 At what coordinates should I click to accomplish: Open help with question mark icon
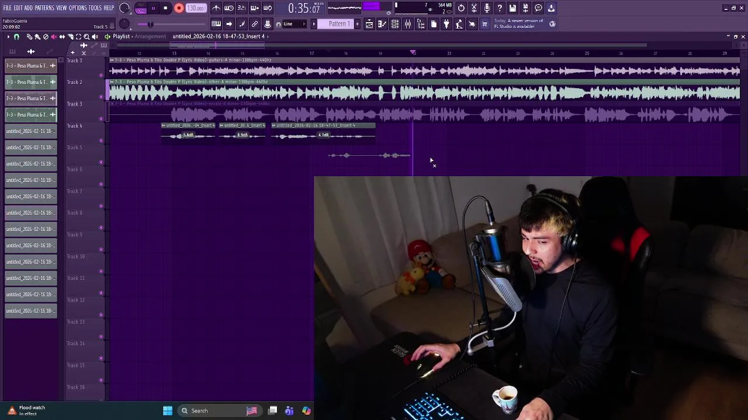(x=500, y=8)
